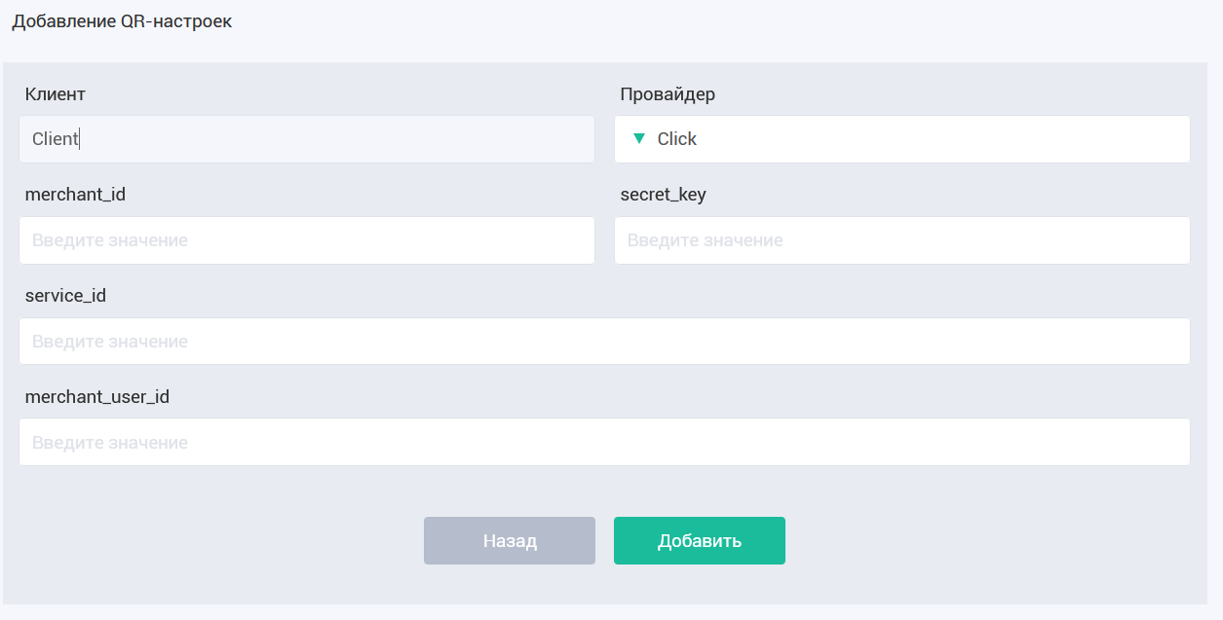Click the secret_key placeholder Введите значение
1223x620 pixels.
pos(706,240)
